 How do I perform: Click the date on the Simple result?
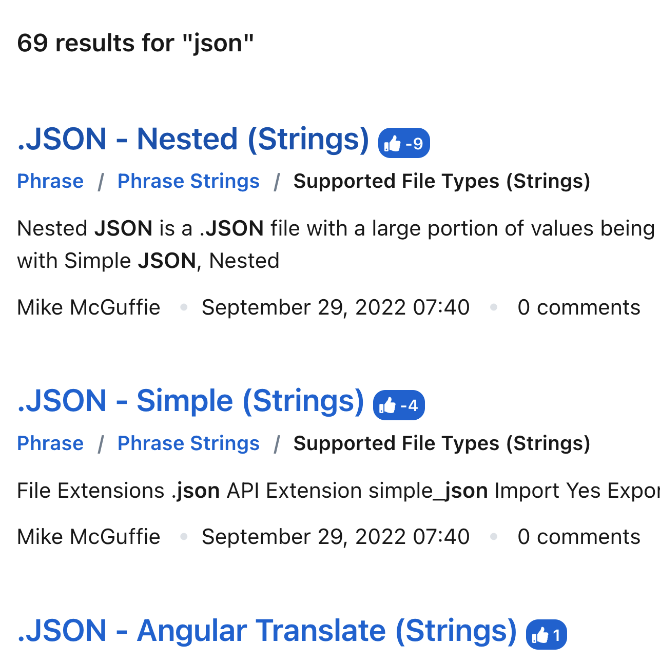(336, 537)
